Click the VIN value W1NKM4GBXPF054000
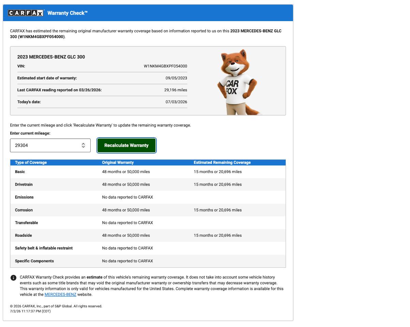This screenshot has height=327, width=410. coord(165,66)
